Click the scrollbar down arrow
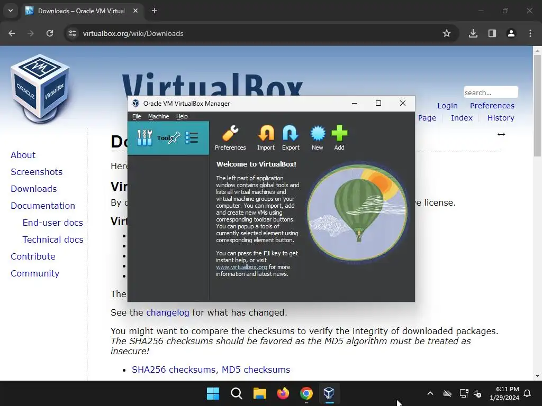 (537, 376)
